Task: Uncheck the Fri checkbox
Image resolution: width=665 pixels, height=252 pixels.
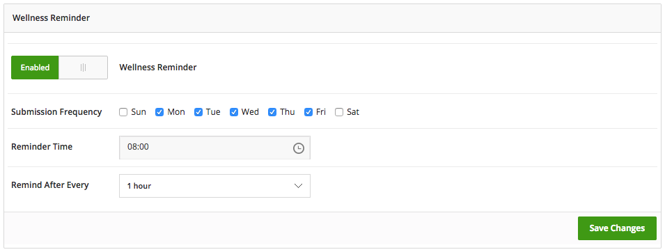Action: (308, 112)
